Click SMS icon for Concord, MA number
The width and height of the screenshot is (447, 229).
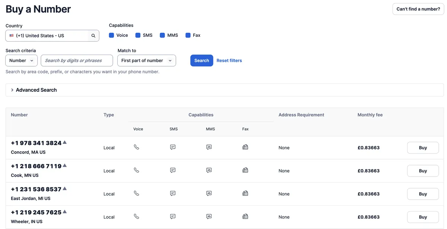pos(173,147)
